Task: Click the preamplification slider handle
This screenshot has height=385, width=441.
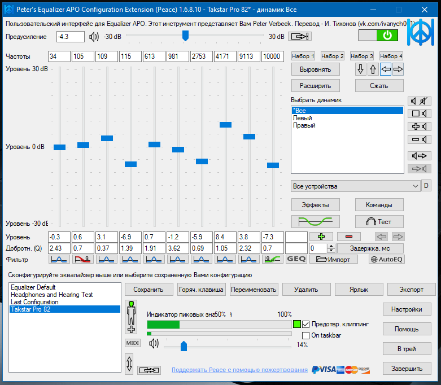Action: 185,36
